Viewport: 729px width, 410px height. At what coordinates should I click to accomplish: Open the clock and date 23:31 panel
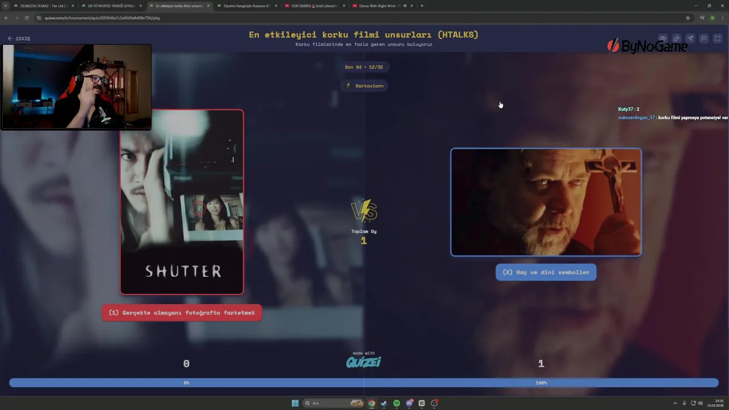coord(715,403)
